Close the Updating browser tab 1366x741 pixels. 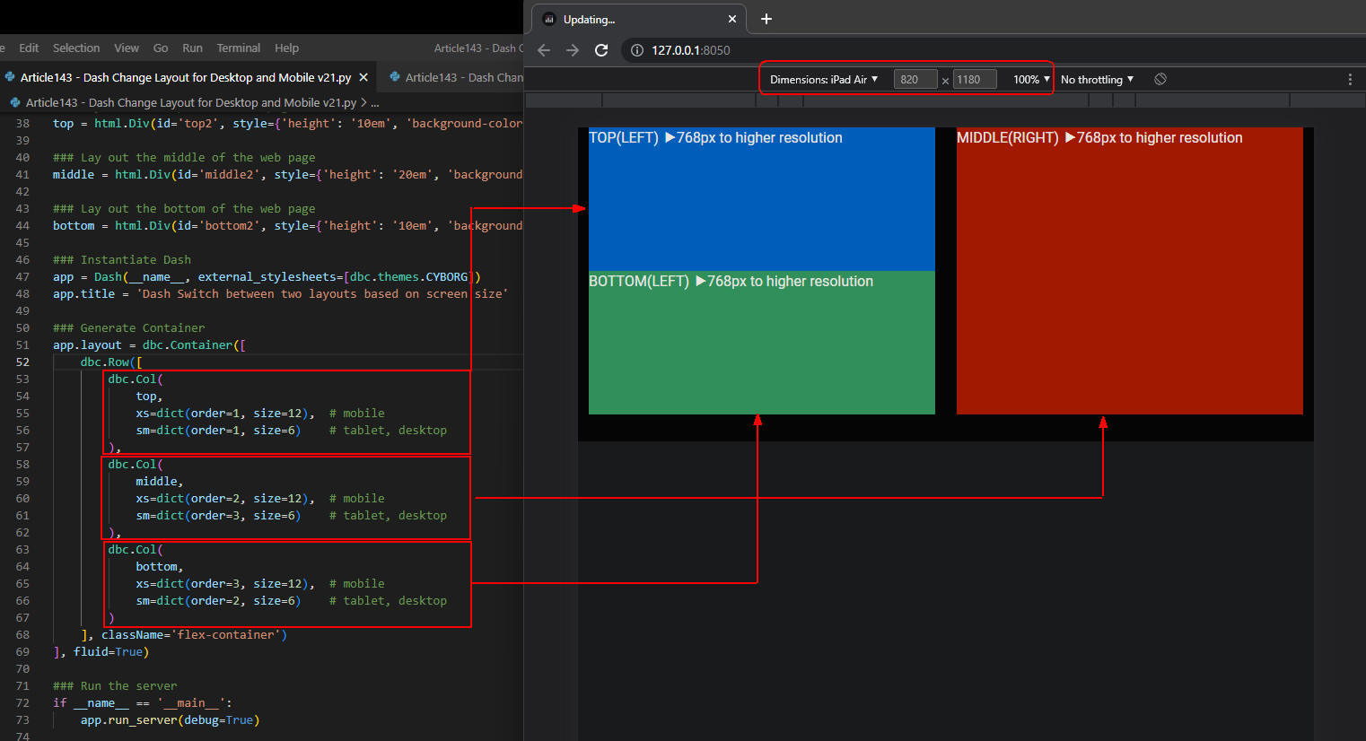(x=732, y=19)
